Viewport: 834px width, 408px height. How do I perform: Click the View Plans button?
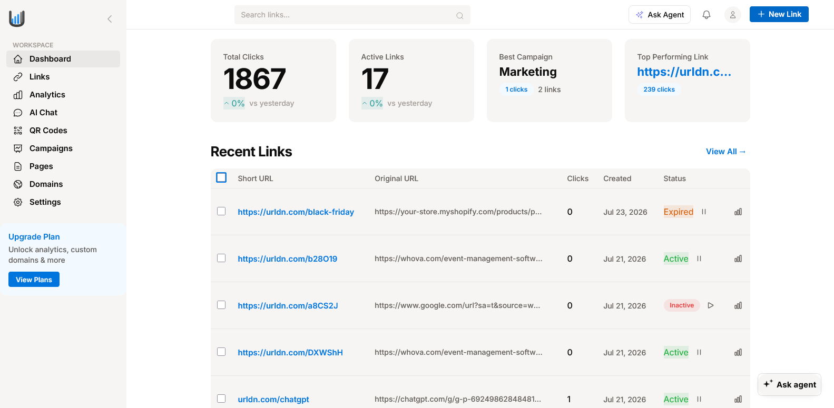34,280
